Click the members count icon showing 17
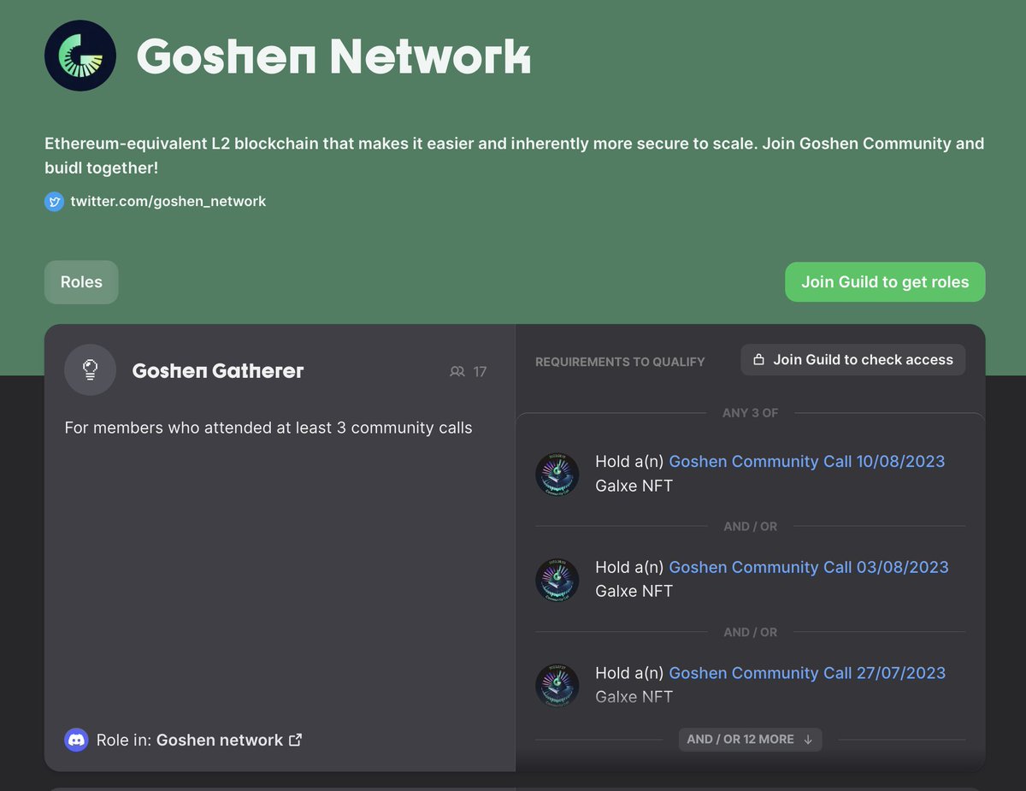The height and width of the screenshot is (791, 1026). tap(457, 371)
